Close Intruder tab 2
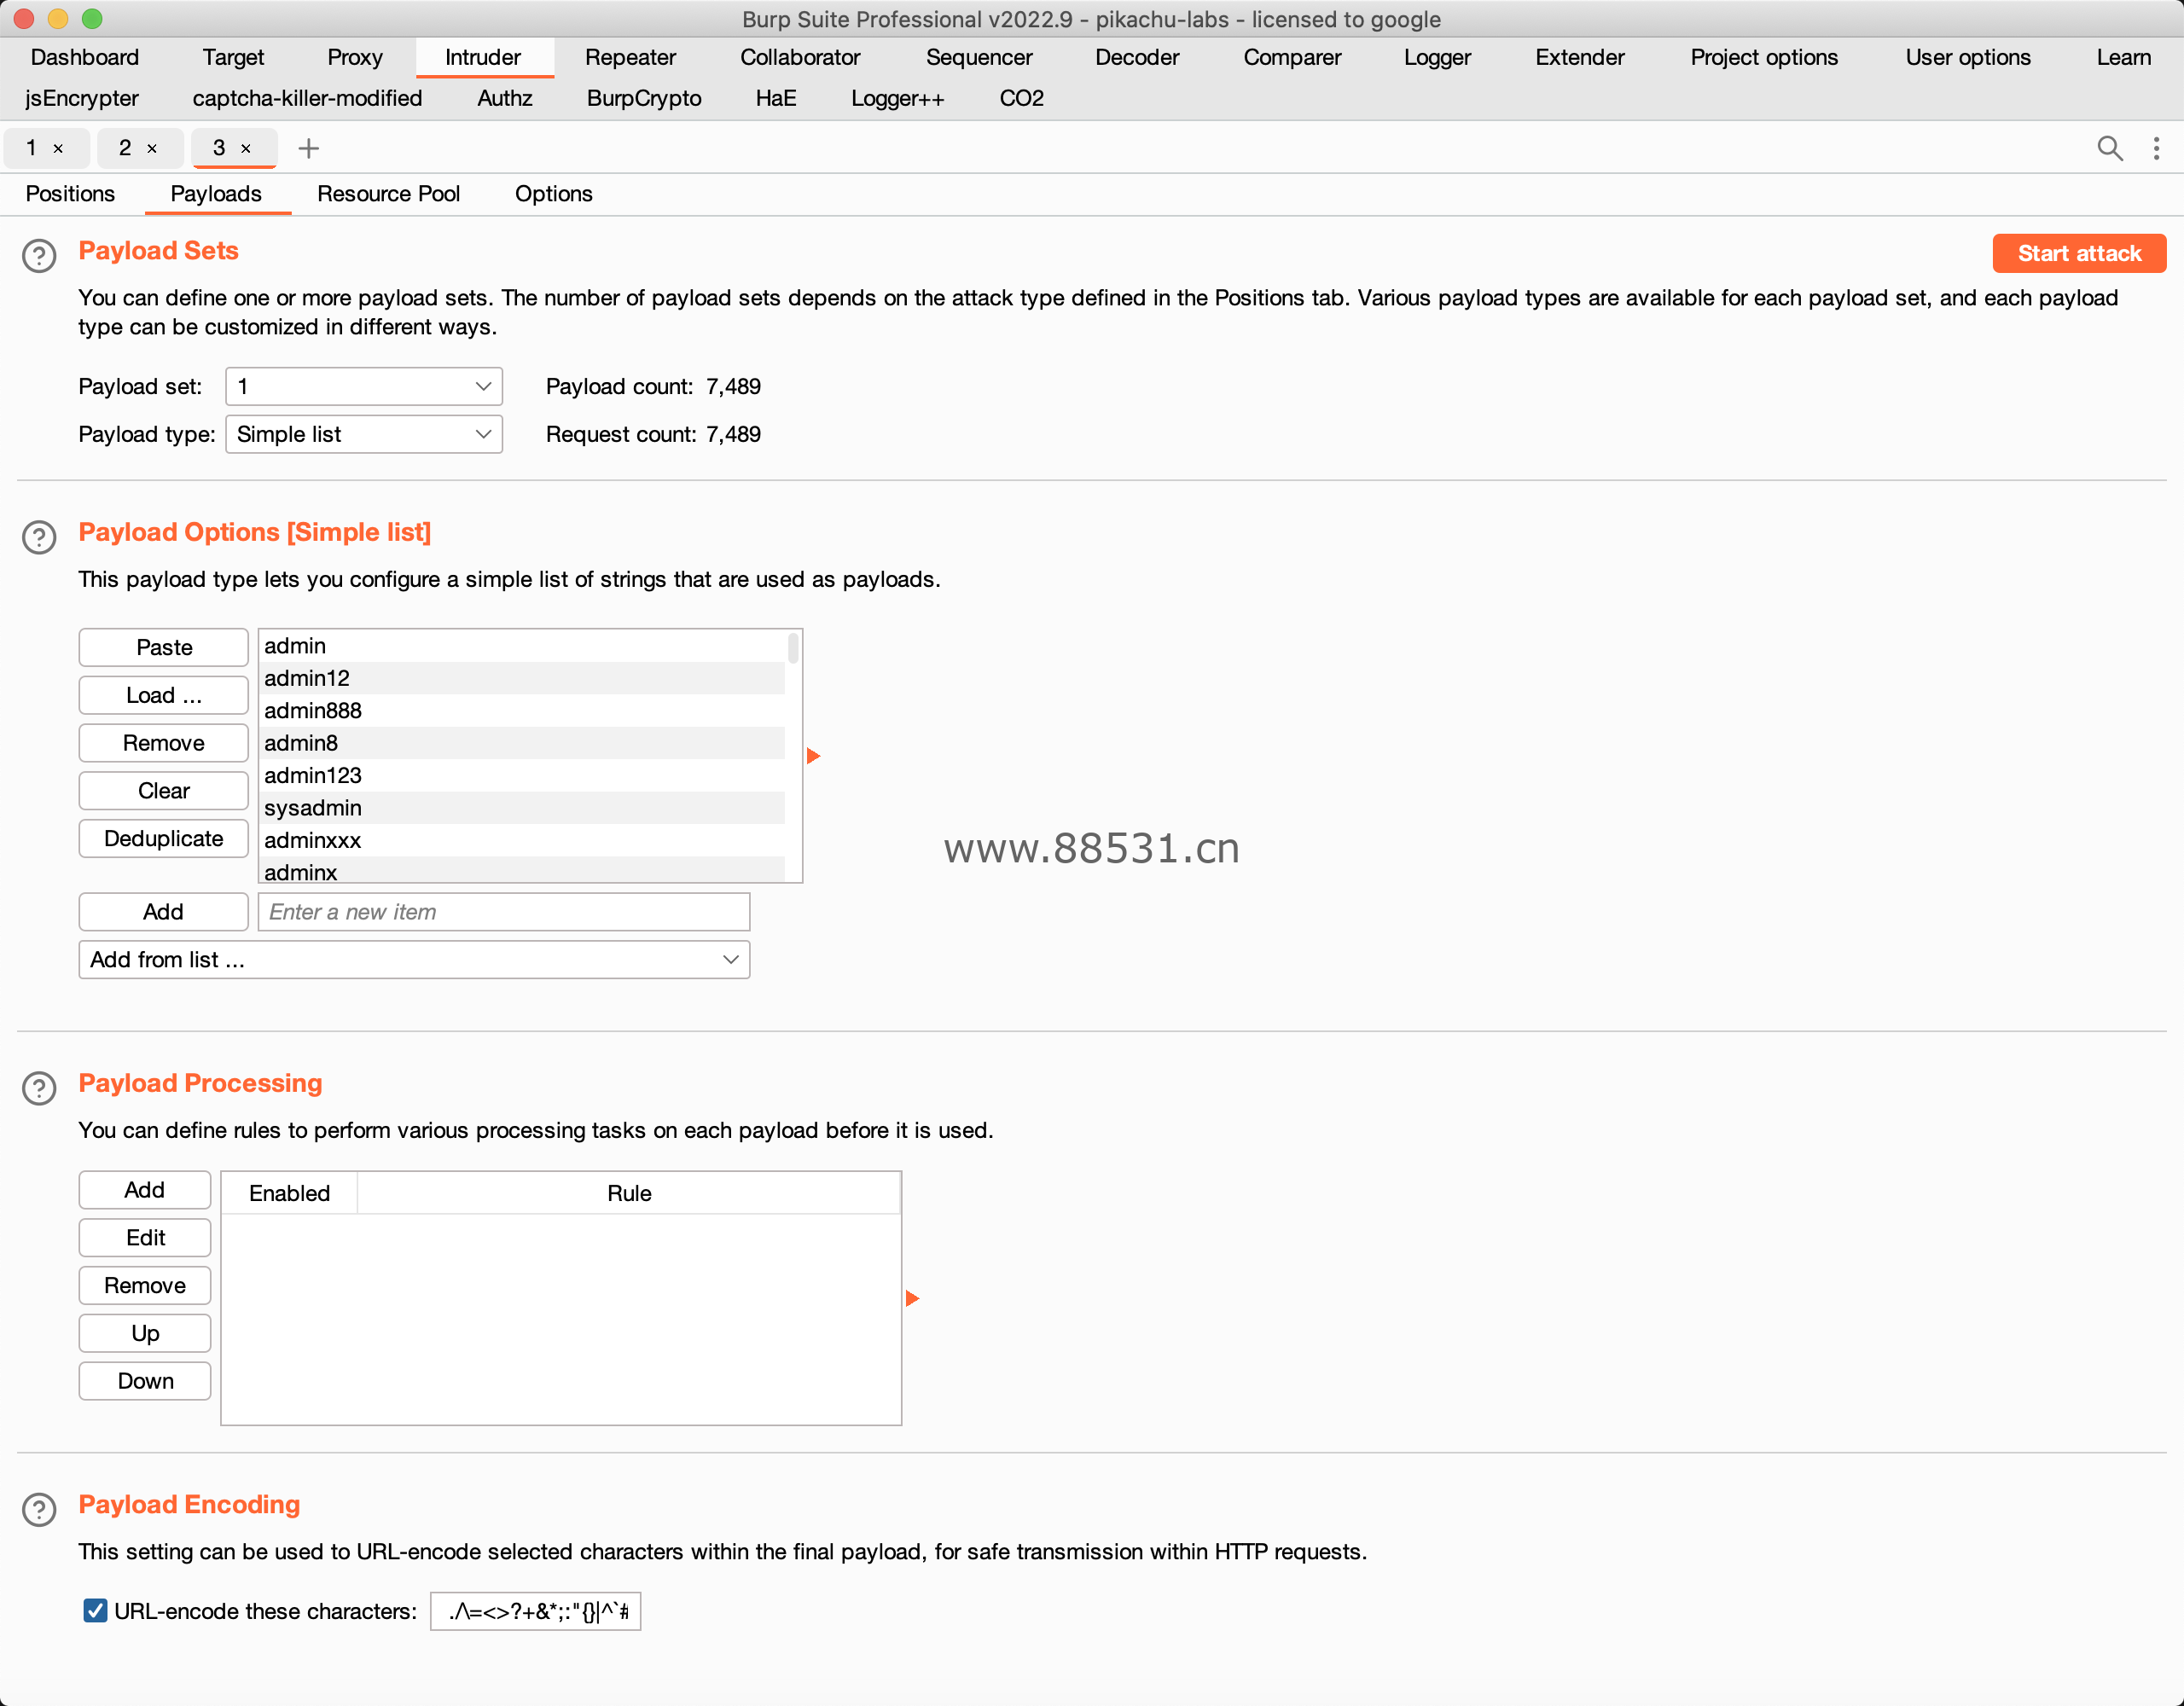This screenshot has width=2184, height=1706. click(x=152, y=148)
